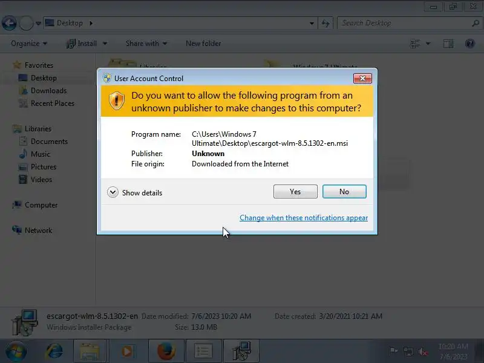Select Desktop under Favorites
Screen dimensions: 484x363
[x=44, y=78]
